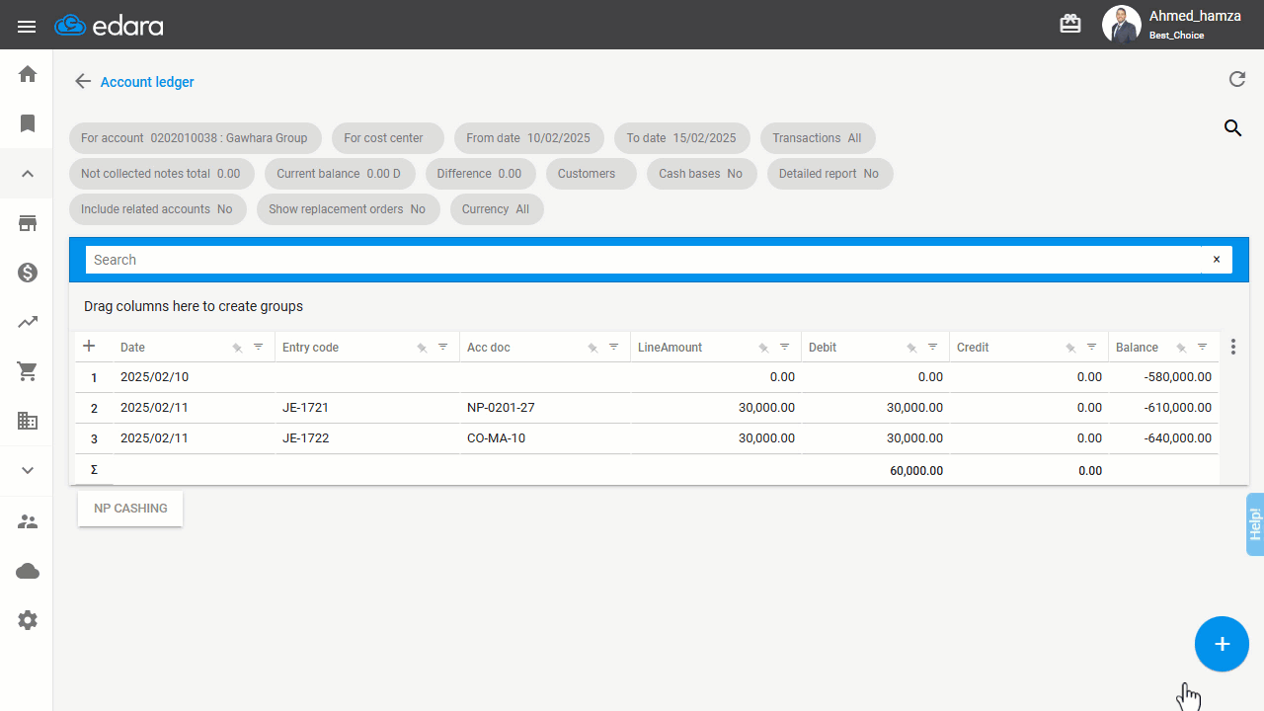This screenshot has width=1264, height=711.
Task: Toggle the Detailed report No chip
Action: (829, 174)
